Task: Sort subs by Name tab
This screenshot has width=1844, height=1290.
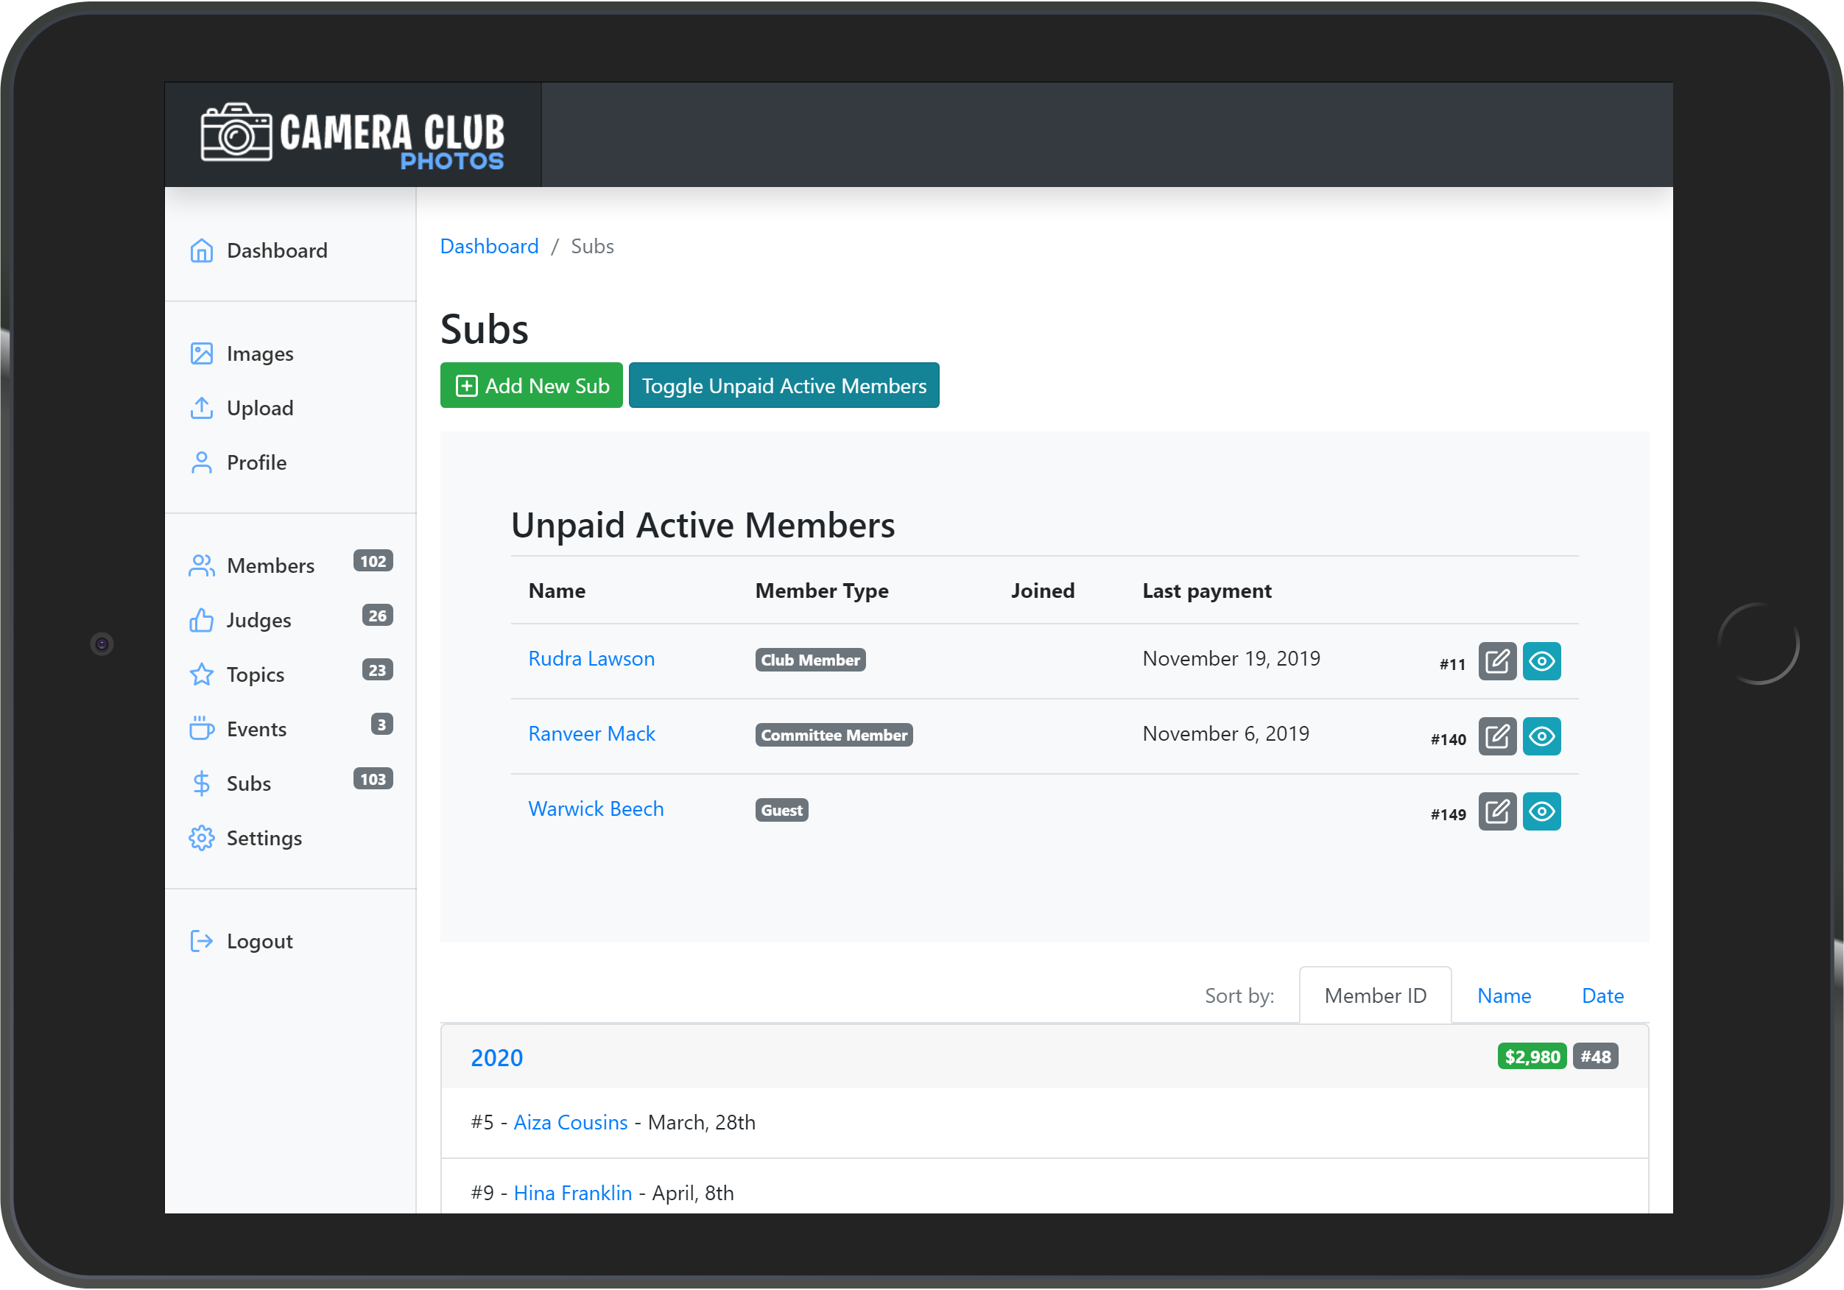Action: point(1504,996)
